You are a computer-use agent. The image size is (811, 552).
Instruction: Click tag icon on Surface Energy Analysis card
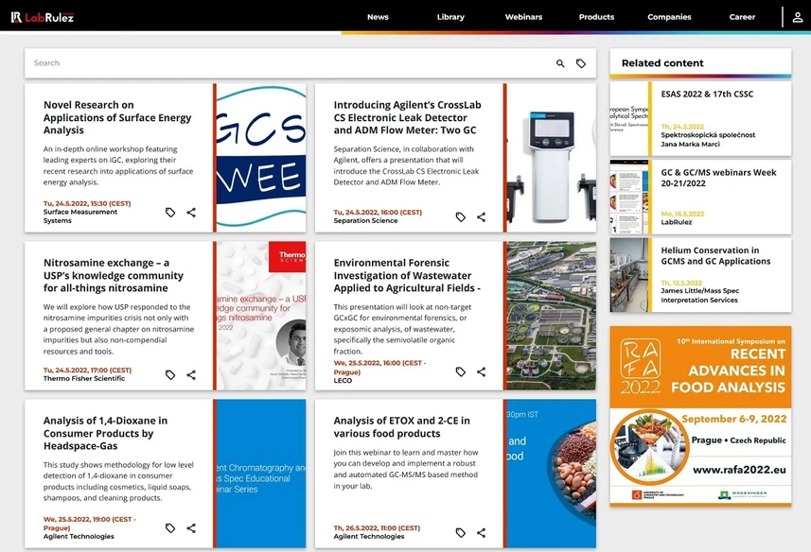coord(170,213)
